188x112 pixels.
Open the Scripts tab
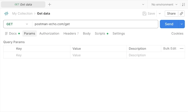click(x=101, y=33)
